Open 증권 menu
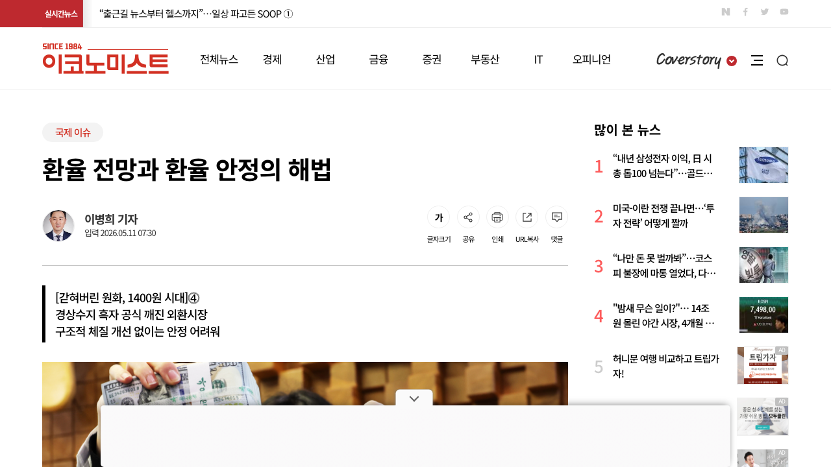Image resolution: width=831 pixels, height=467 pixels. click(x=432, y=59)
